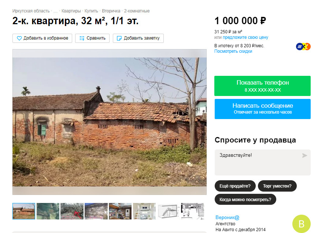Click the bank logos icon beside the mortgage offer

pyautogui.click(x=303, y=47)
